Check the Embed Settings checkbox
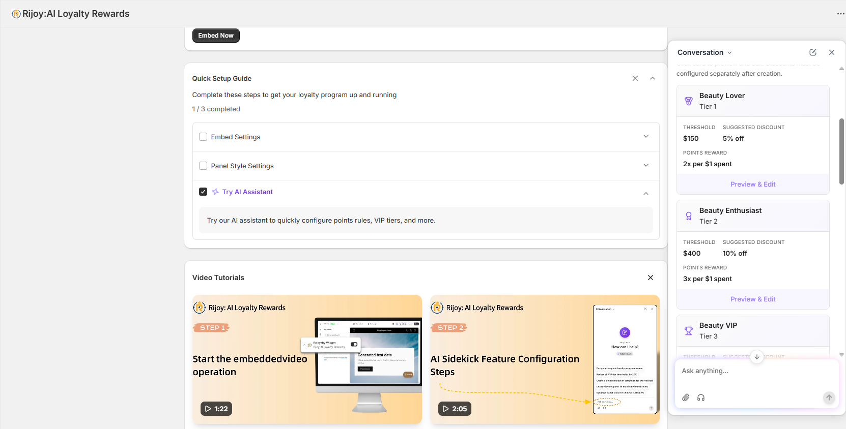 coord(203,137)
